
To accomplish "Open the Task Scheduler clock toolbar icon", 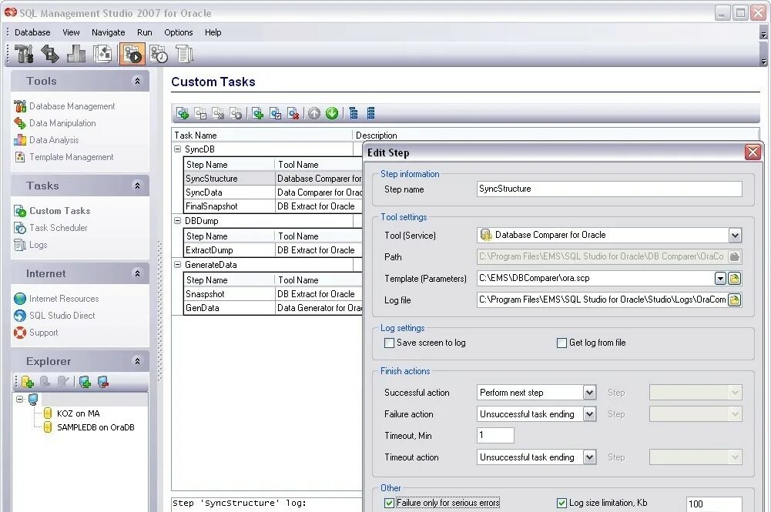I will tap(159, 54).
